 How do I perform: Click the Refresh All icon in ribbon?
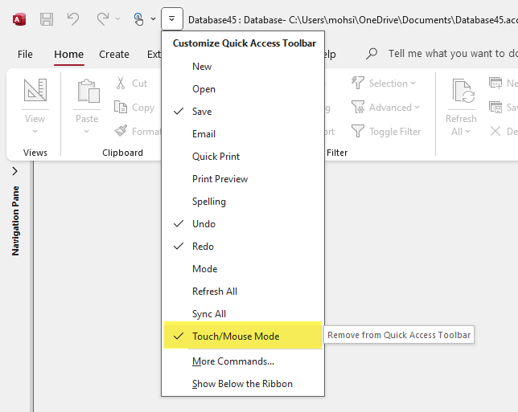[x=461, y=92]
